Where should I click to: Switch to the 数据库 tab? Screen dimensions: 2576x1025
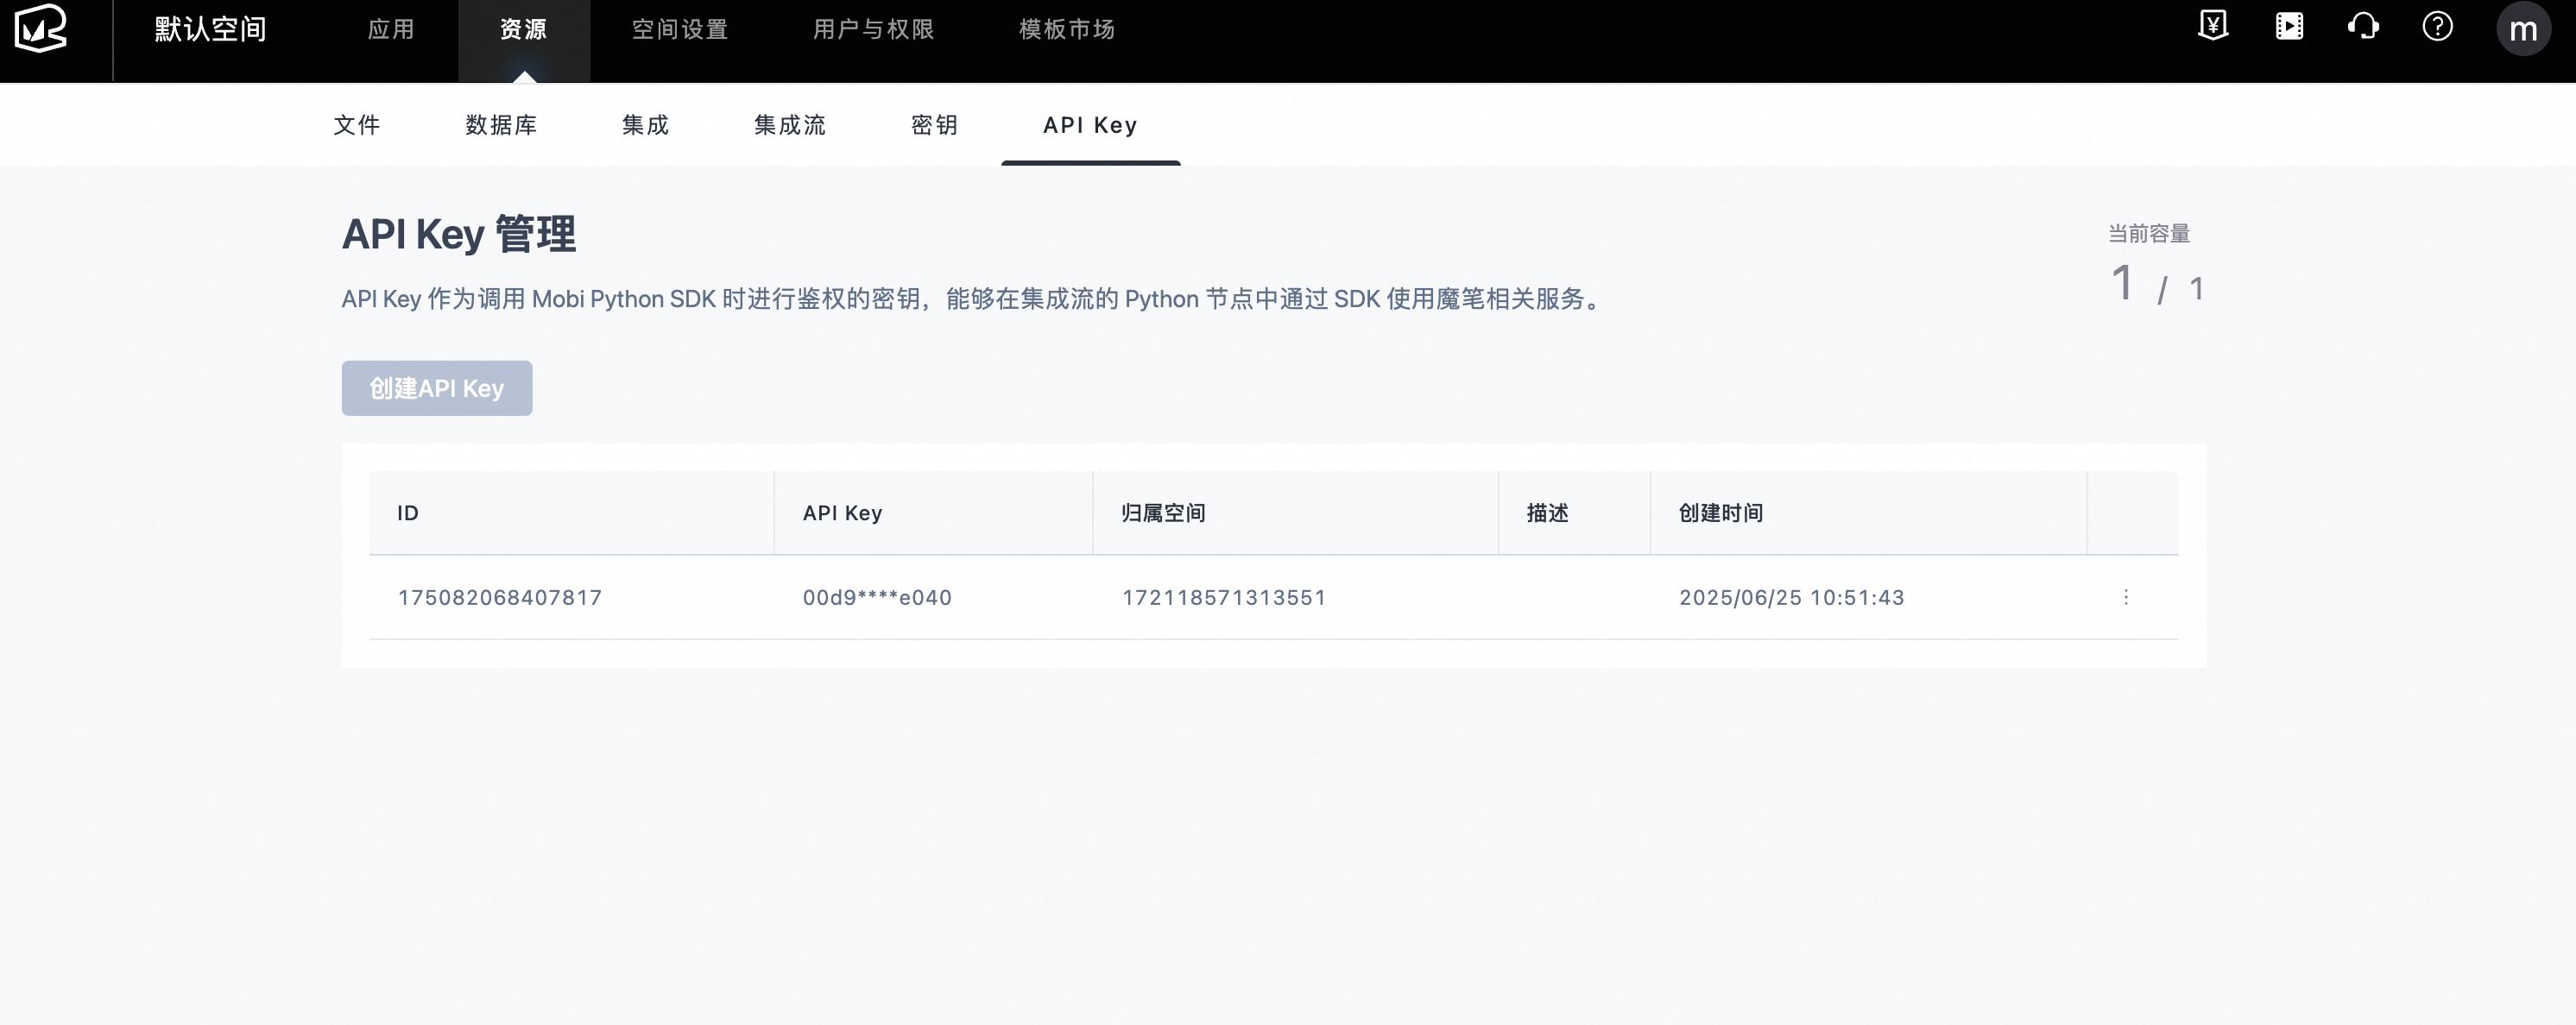502,125
